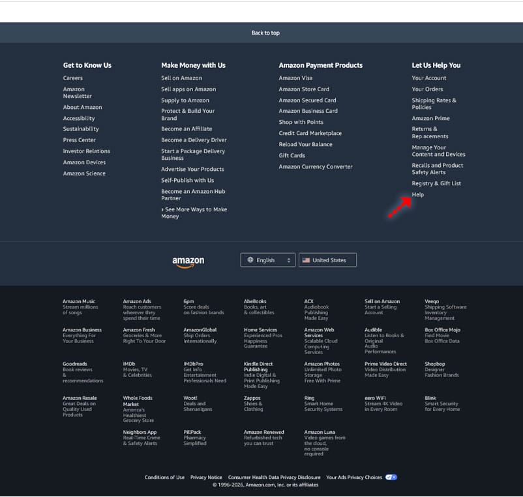Open Amazon Music link
The height and width of the screenshot is (497, 523).
click(80, 307)
